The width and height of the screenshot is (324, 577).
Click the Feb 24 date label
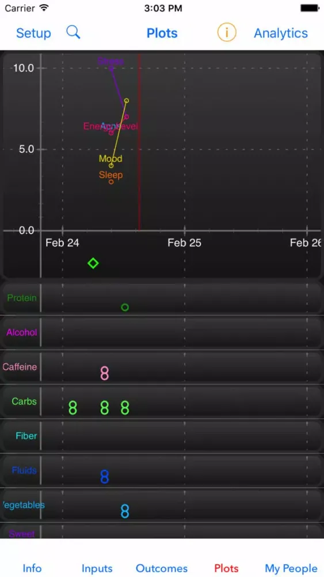coord(62,243)
